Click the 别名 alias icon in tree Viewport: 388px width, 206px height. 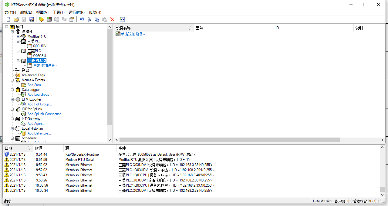(x=18, y=70)
